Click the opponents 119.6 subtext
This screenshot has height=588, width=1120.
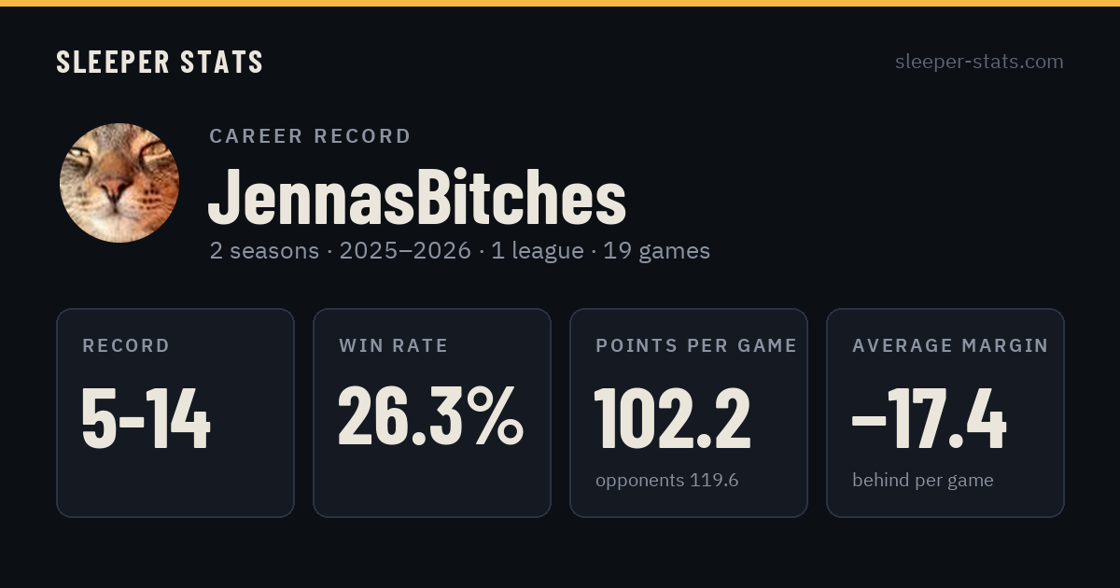(667, 481)
